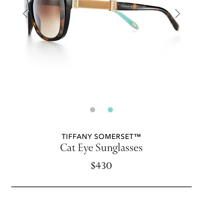This screenshot has width=203, height=203.
Task: Go to the previous product image
Action: [25, 13]
